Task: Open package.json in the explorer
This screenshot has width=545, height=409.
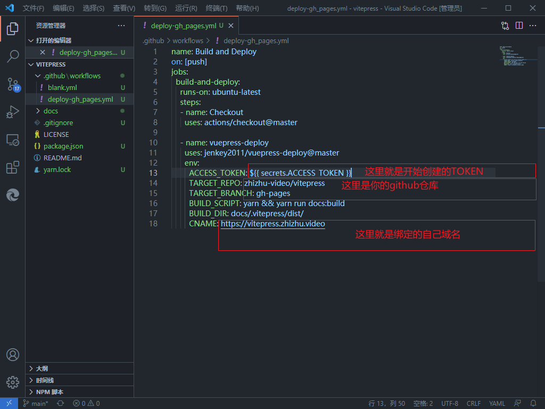Action: [x=80, y=146]
